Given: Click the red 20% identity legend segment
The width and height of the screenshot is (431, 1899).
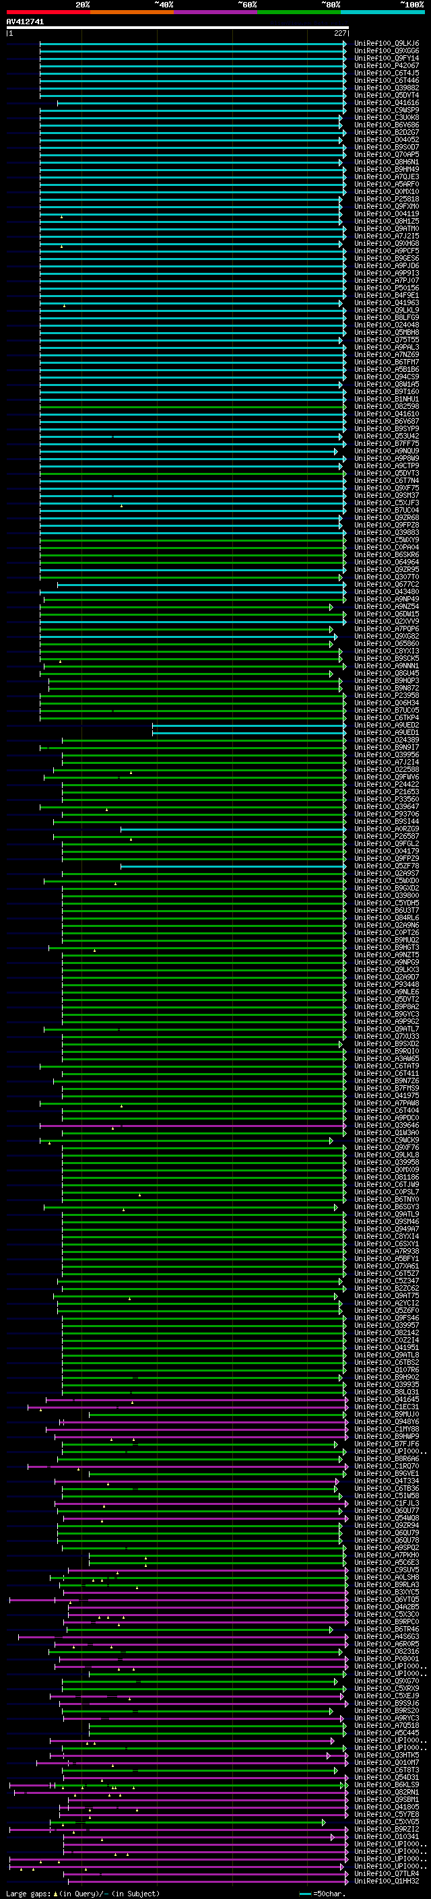Looking at the screenshot, I should (48, 12).
